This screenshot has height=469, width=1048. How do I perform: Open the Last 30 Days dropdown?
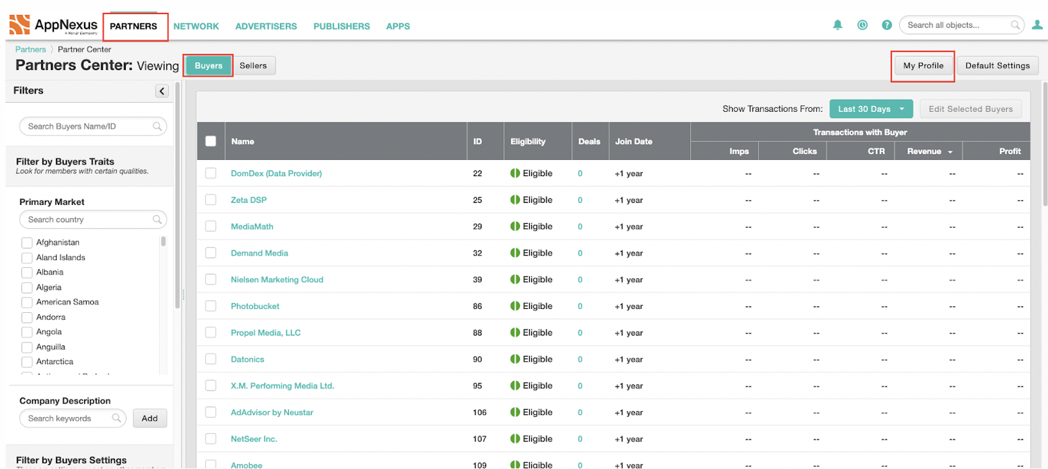click(x=871, y=109)
